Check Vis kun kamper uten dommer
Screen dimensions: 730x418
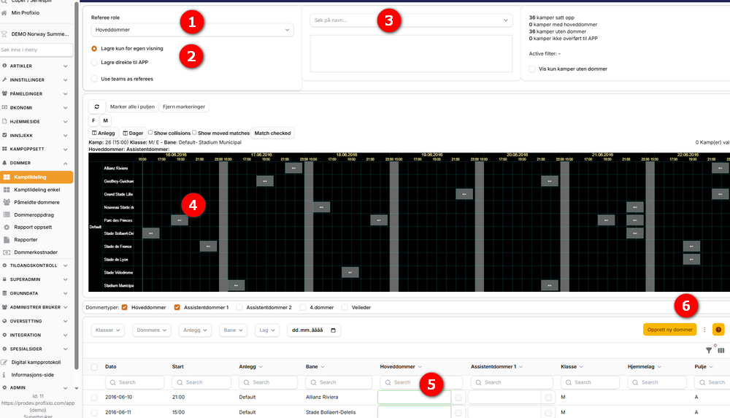click(531, 69)
